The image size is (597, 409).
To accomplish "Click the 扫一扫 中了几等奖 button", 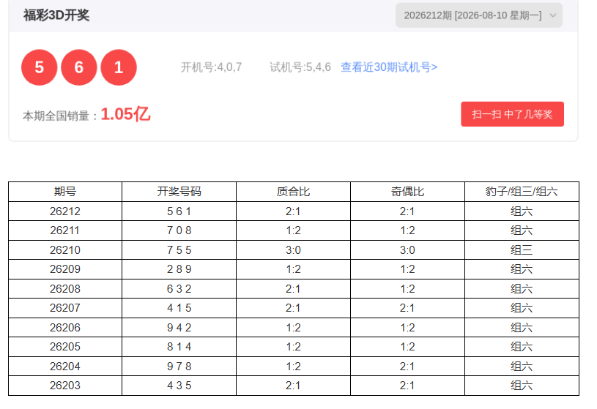I will [512, 114].
